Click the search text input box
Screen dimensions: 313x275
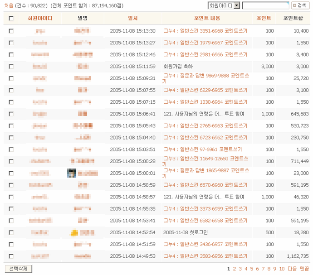point(265,5)
